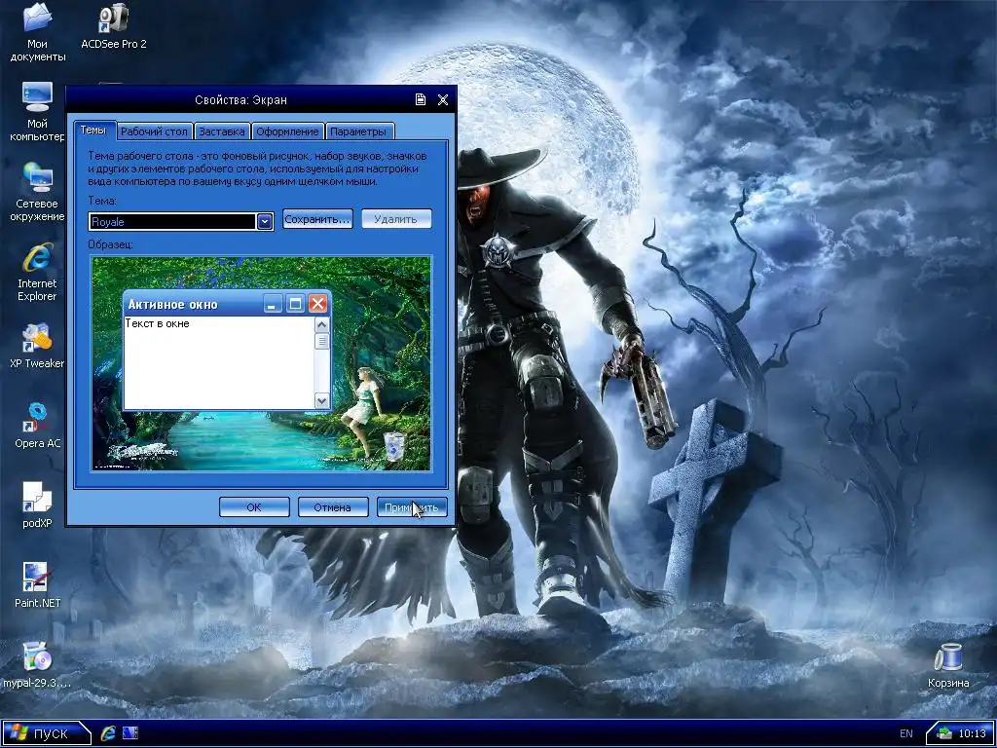Click the 10:13 taskbar clock
This screenshot has height=748, width=997.
point(972,734)
